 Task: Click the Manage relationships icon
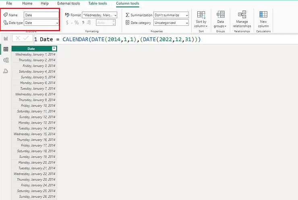(242, 19)
